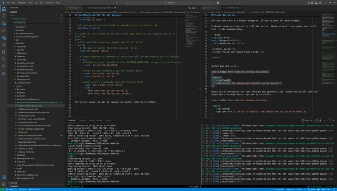Open the Manage gear in activity bar
The image size is (337, 191).
[3, 184]
